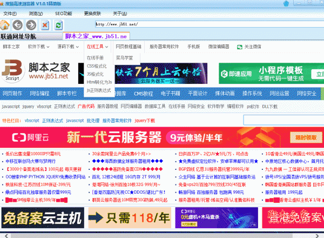
Task: Open the 阿里云 新一代云服务器 banner
Action: tap(162, 137)
